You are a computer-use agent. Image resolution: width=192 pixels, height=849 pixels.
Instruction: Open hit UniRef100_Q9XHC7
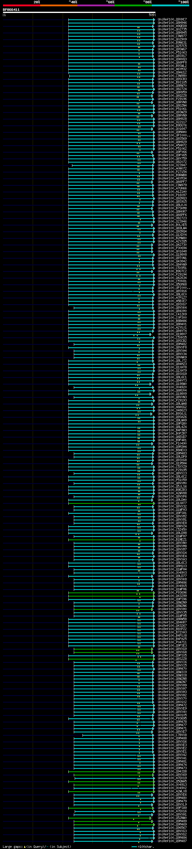[x=172, y=20]
